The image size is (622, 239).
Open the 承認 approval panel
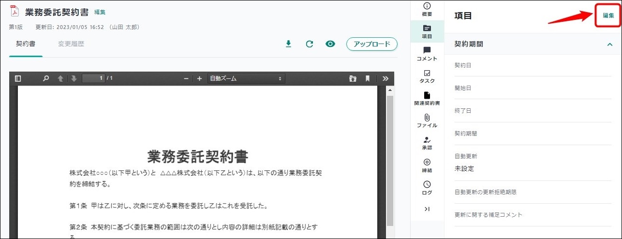427,143
